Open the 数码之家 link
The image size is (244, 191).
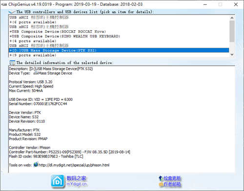coord(76,178)
